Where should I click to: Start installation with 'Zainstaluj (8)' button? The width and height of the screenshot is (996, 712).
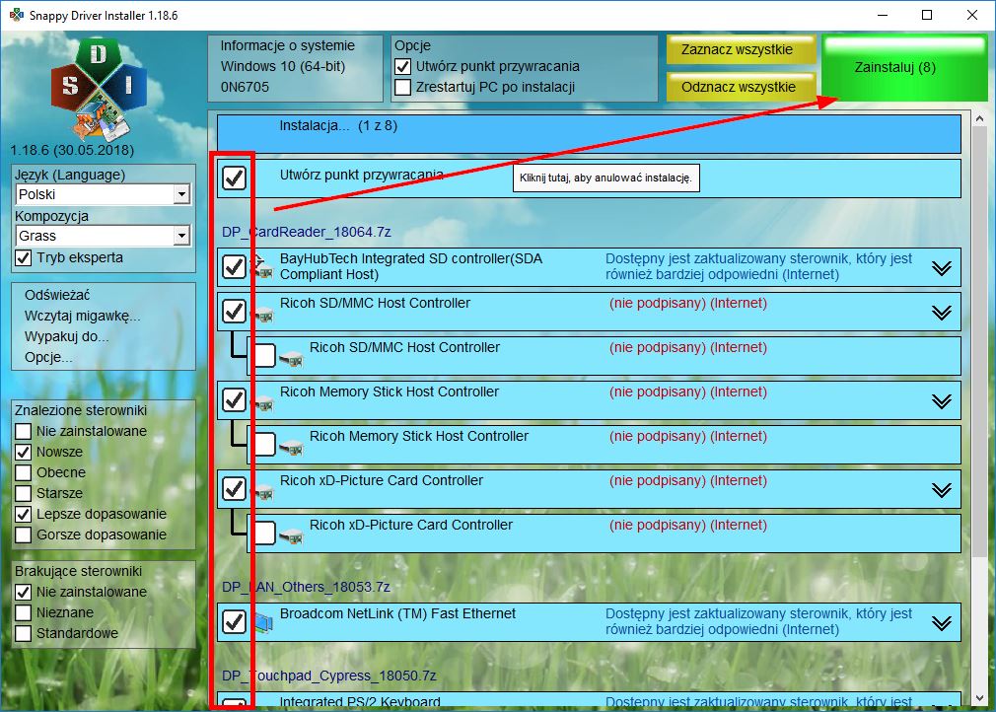[x=904, y=67]
